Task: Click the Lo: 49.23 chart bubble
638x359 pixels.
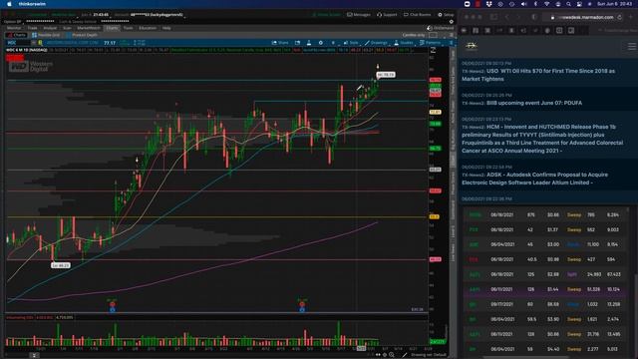Action: tap(61, 265)
